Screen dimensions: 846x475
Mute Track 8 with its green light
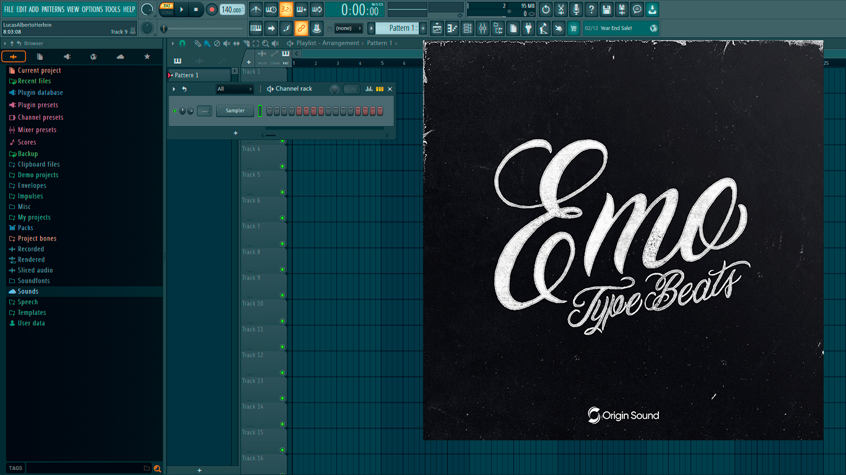(x=282, y=270)
